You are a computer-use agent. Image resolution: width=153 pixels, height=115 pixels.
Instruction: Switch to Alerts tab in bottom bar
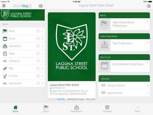[x=46, y=109]
